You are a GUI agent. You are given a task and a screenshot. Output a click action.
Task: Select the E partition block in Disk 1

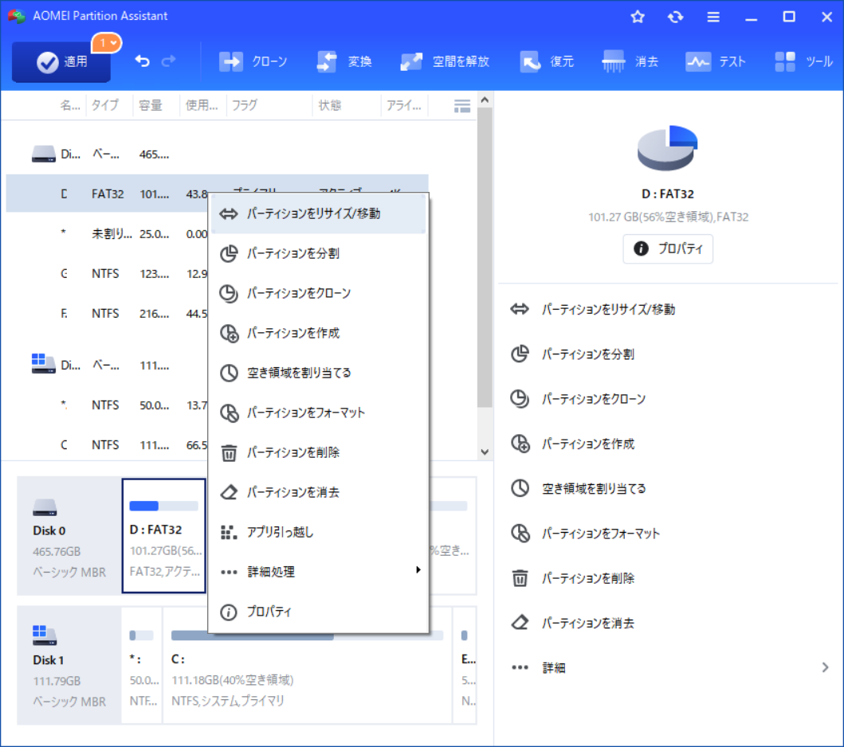pyautogui.click(x=465, y=665)
